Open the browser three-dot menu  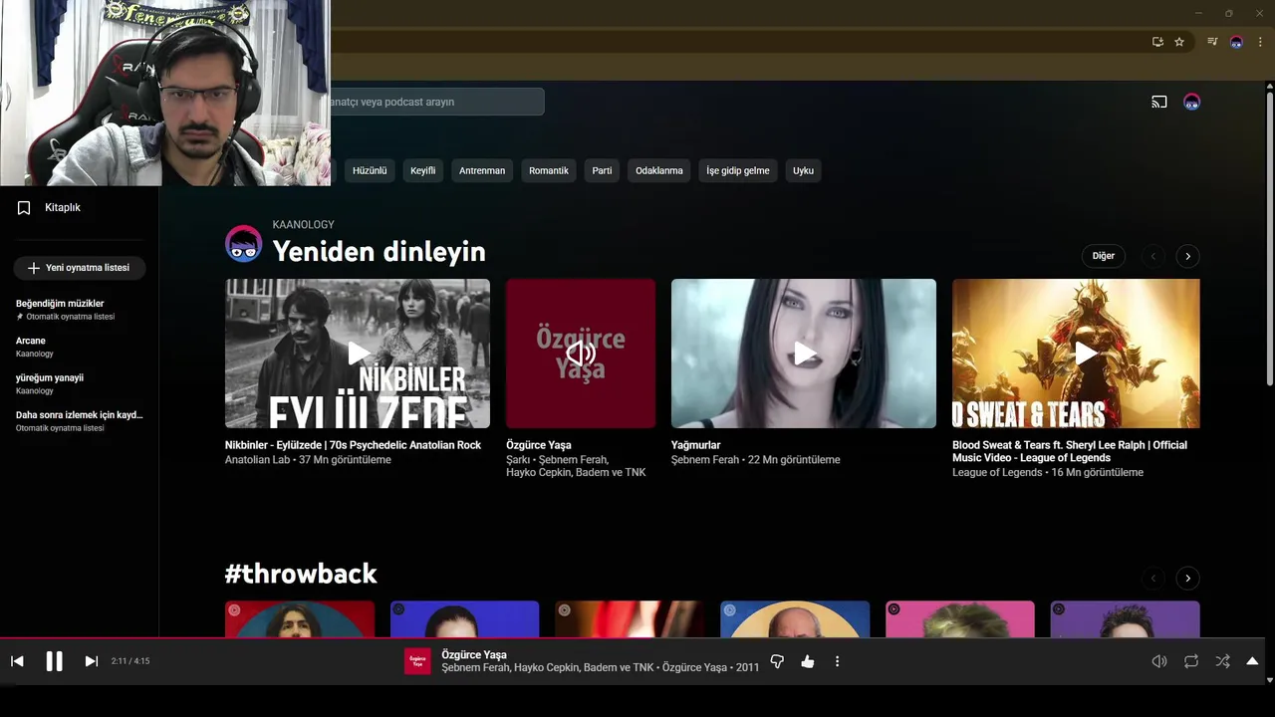(1260, 42)
